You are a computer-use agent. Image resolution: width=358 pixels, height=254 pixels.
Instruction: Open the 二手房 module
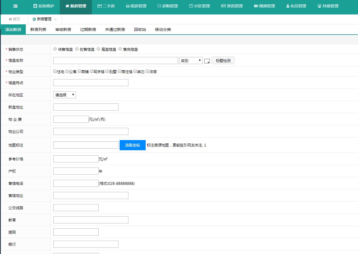(106, 6)
